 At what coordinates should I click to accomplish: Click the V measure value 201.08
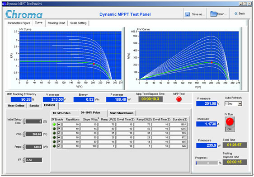coord(207,103)
